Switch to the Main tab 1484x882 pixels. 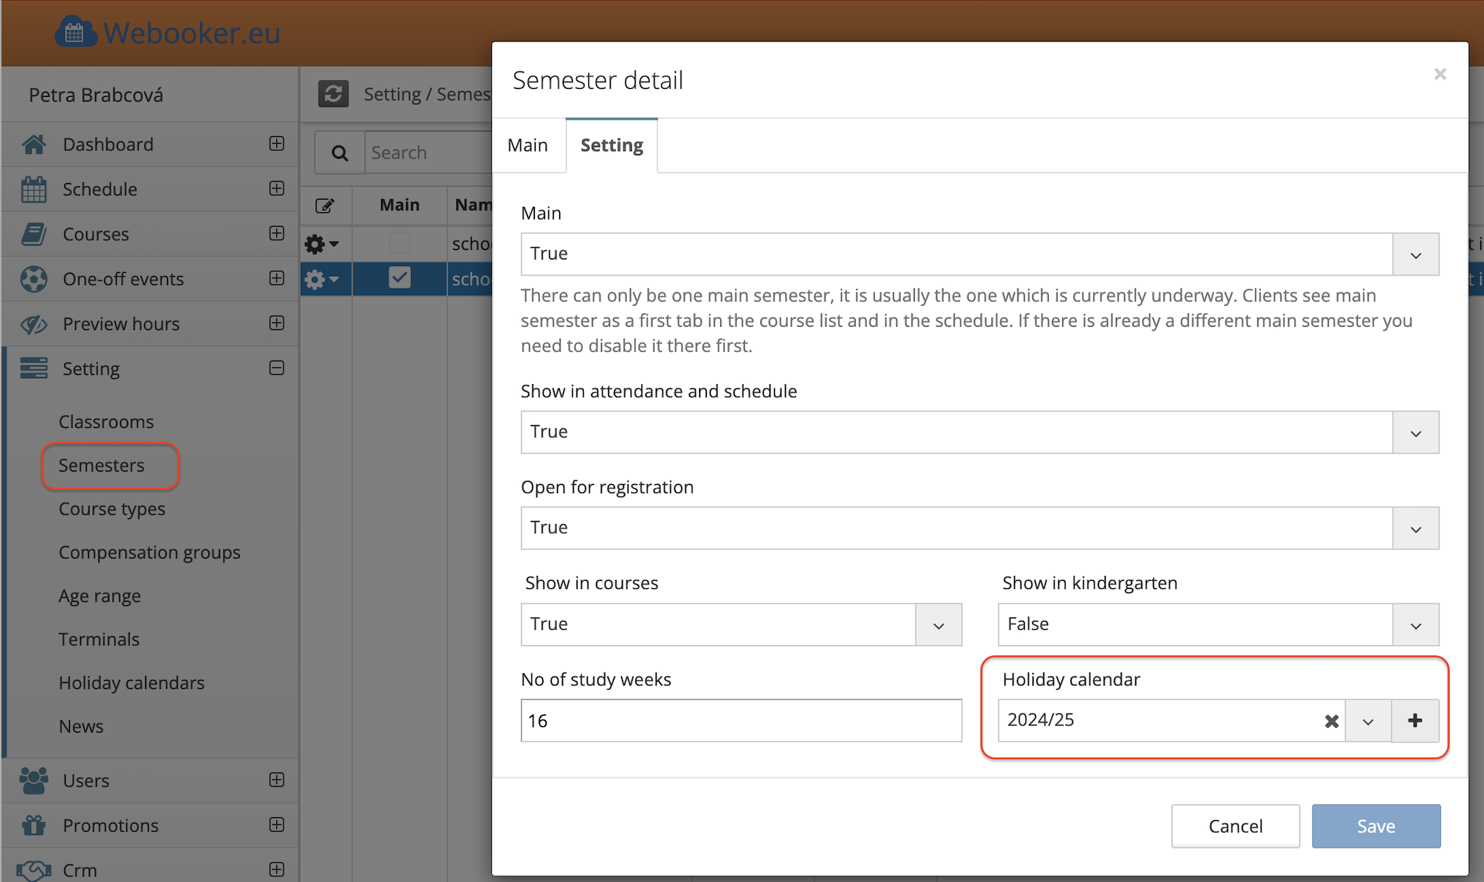pyautogui.click(x=528, y=145)
